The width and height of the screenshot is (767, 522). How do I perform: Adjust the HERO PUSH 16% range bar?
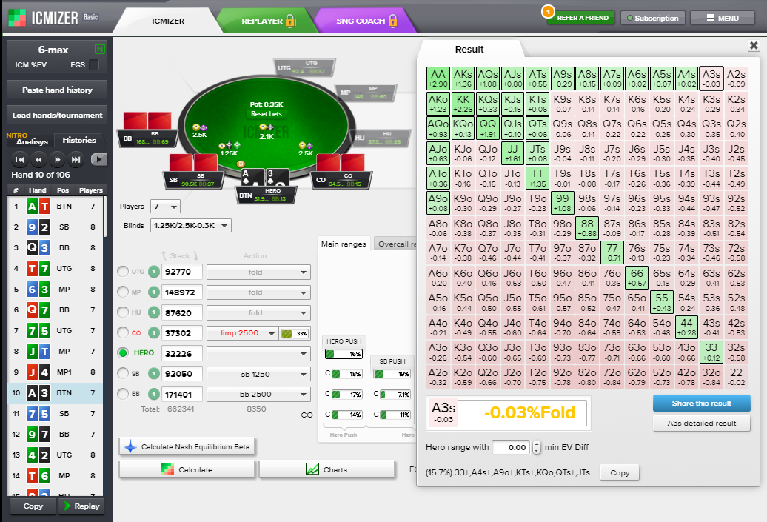(344, 354)
